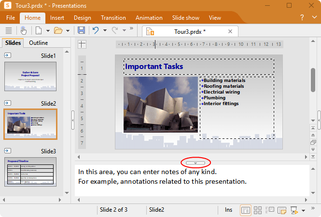Click the slide area vertical scrollbar thumb

click(313, 80)
